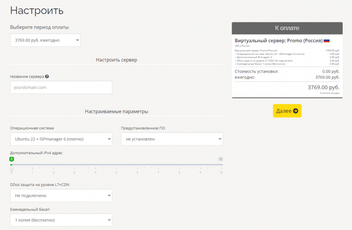The image size is (352, 230).
Task: Click the green slider value badge showing 0
Action: [x=12, y=159]
